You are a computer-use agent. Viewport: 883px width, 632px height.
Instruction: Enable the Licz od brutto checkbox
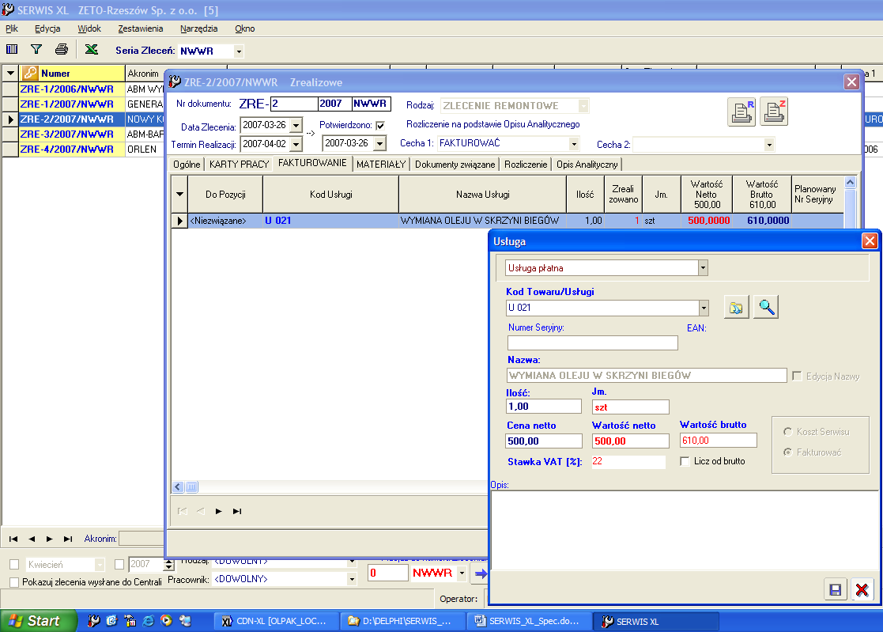point(685,461)
